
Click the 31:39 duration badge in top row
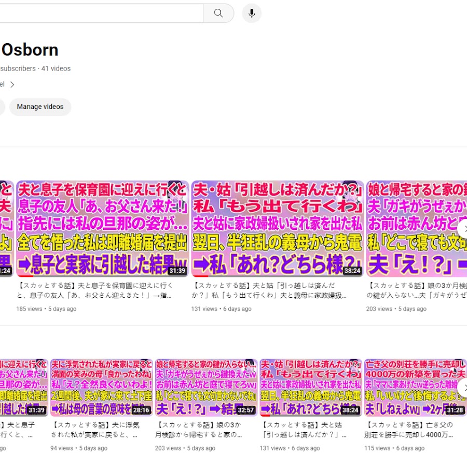177,271
